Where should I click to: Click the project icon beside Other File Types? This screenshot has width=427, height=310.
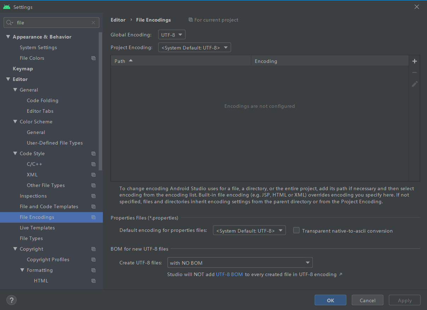(x=93, y=185)
